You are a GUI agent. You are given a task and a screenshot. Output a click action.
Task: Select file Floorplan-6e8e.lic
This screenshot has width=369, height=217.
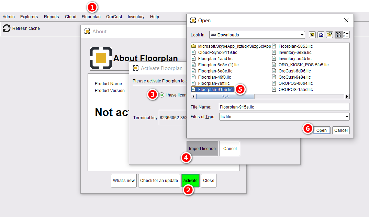pyautogui.click(x=215, y=71)
